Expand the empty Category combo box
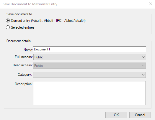 point(89,75)
